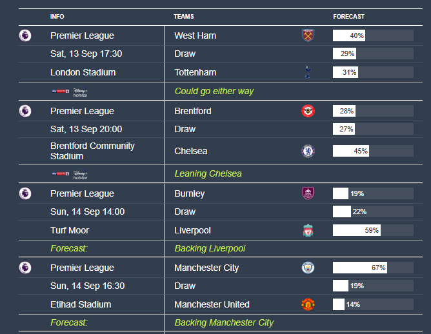Viewport: 431px width, 334px height.
Task: Click the FORECAST column header
Action: point(348,17)
